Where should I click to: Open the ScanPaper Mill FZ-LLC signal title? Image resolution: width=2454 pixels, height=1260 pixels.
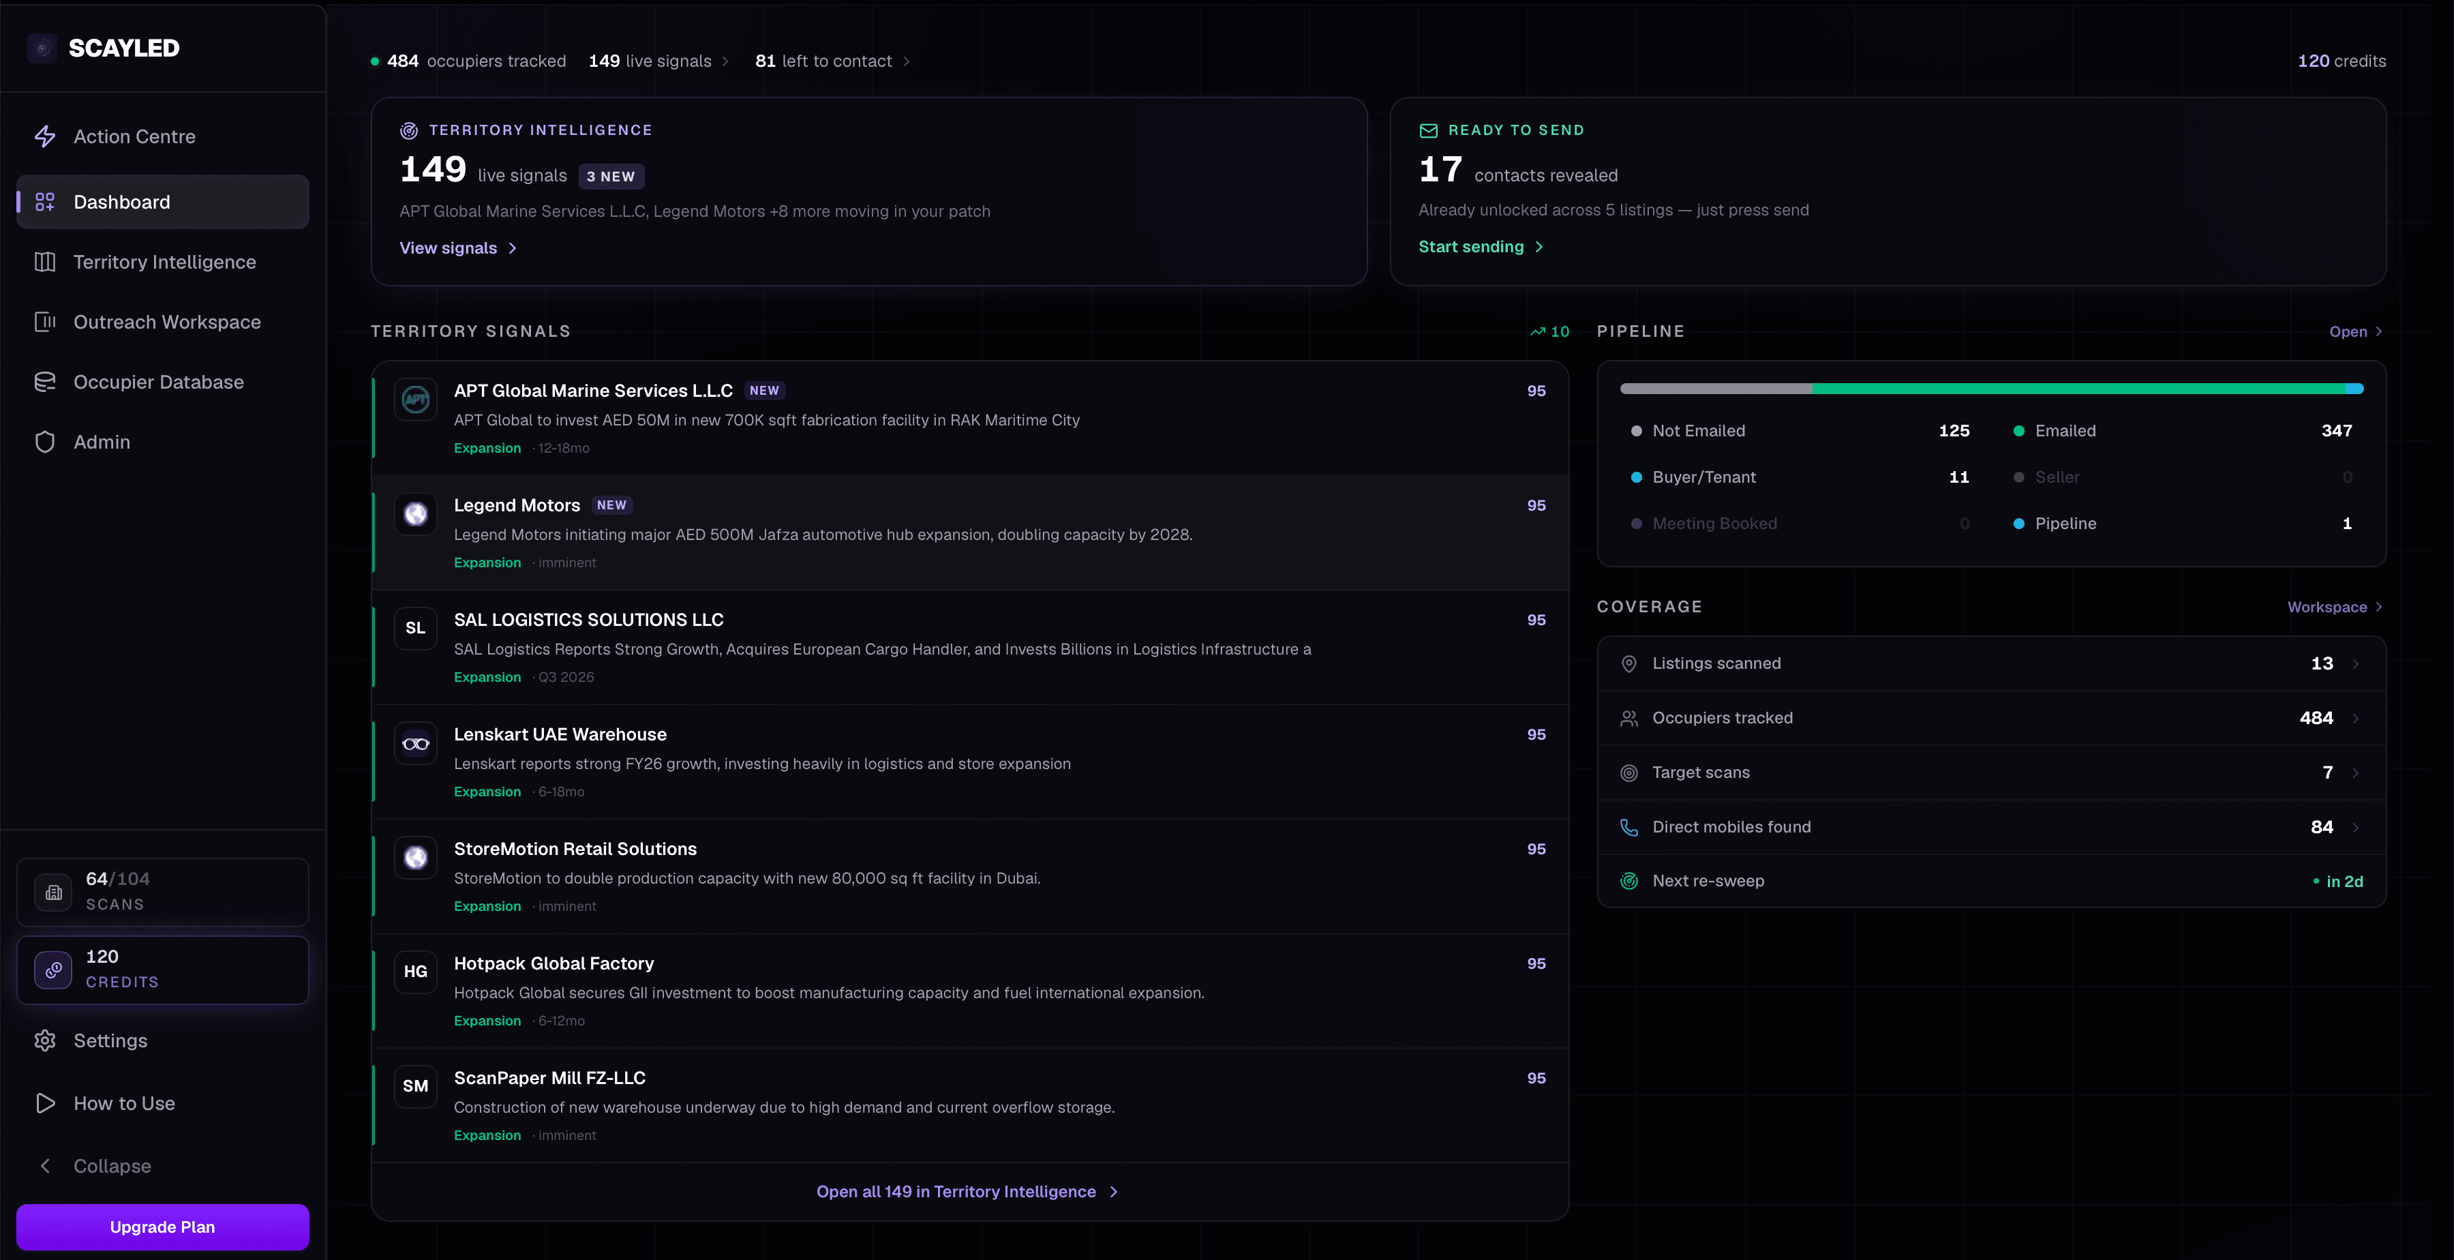pos(549,1078)
